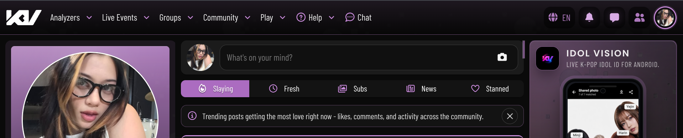Expand the Analyzers dropdown menu
683x138 pixels.
pos(71,17)
